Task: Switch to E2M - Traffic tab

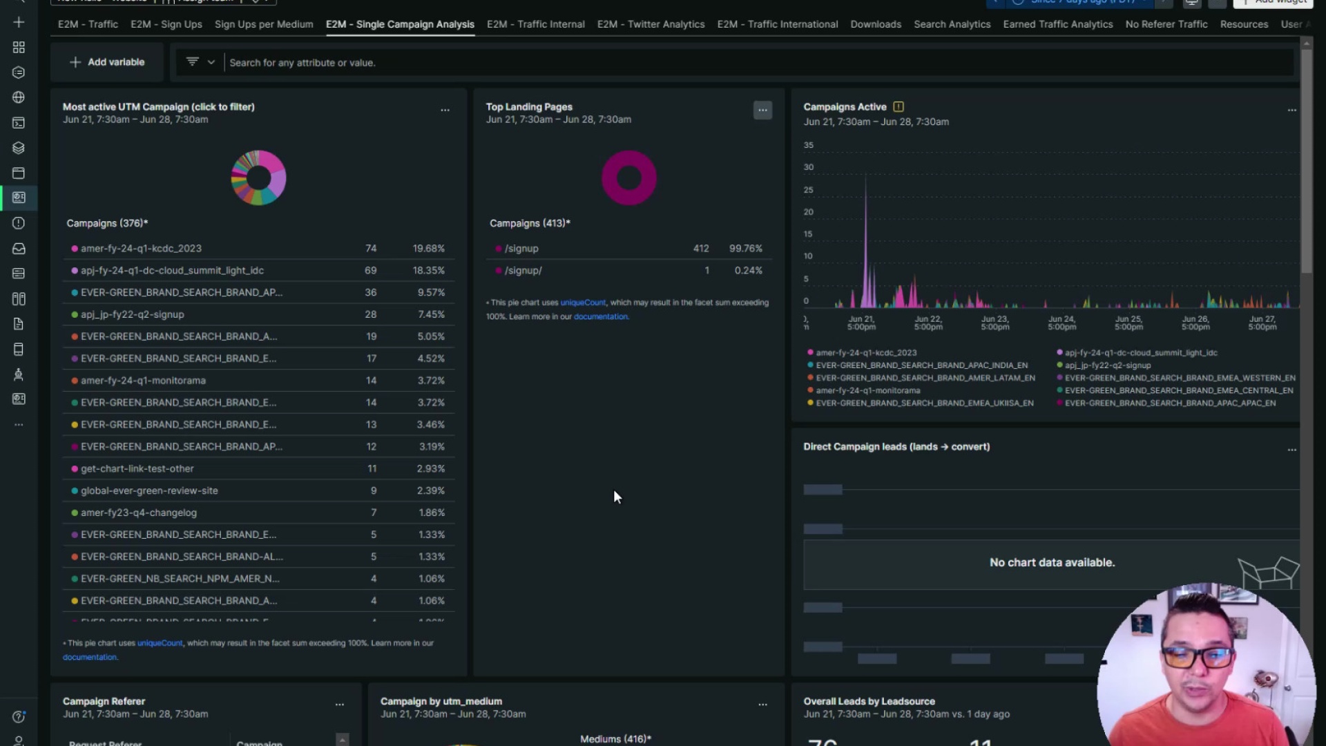Action: pyautogui.click(x=88, y=24)
